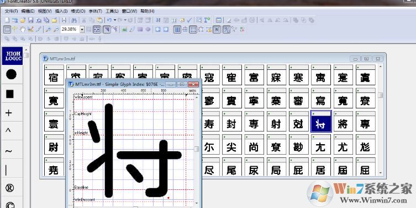
Task: Open the 字体(T) menu
Action: [x=95, y=11]
